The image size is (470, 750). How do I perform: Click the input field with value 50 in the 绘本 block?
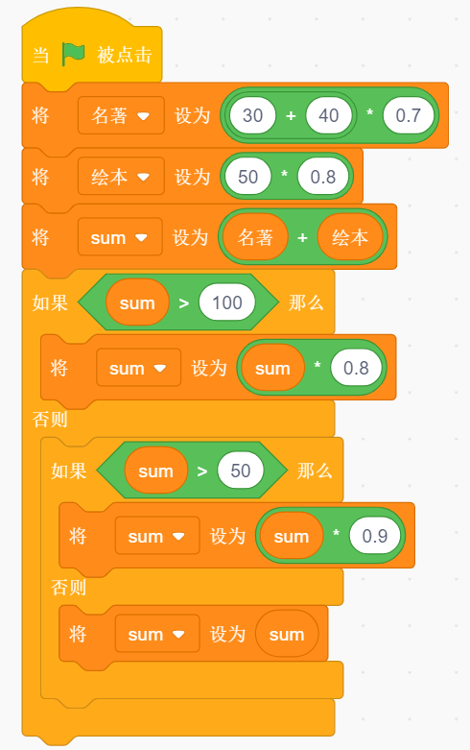coord(247,177)
